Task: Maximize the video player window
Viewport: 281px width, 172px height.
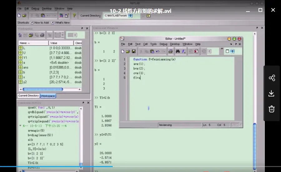Action: point(260,10)
